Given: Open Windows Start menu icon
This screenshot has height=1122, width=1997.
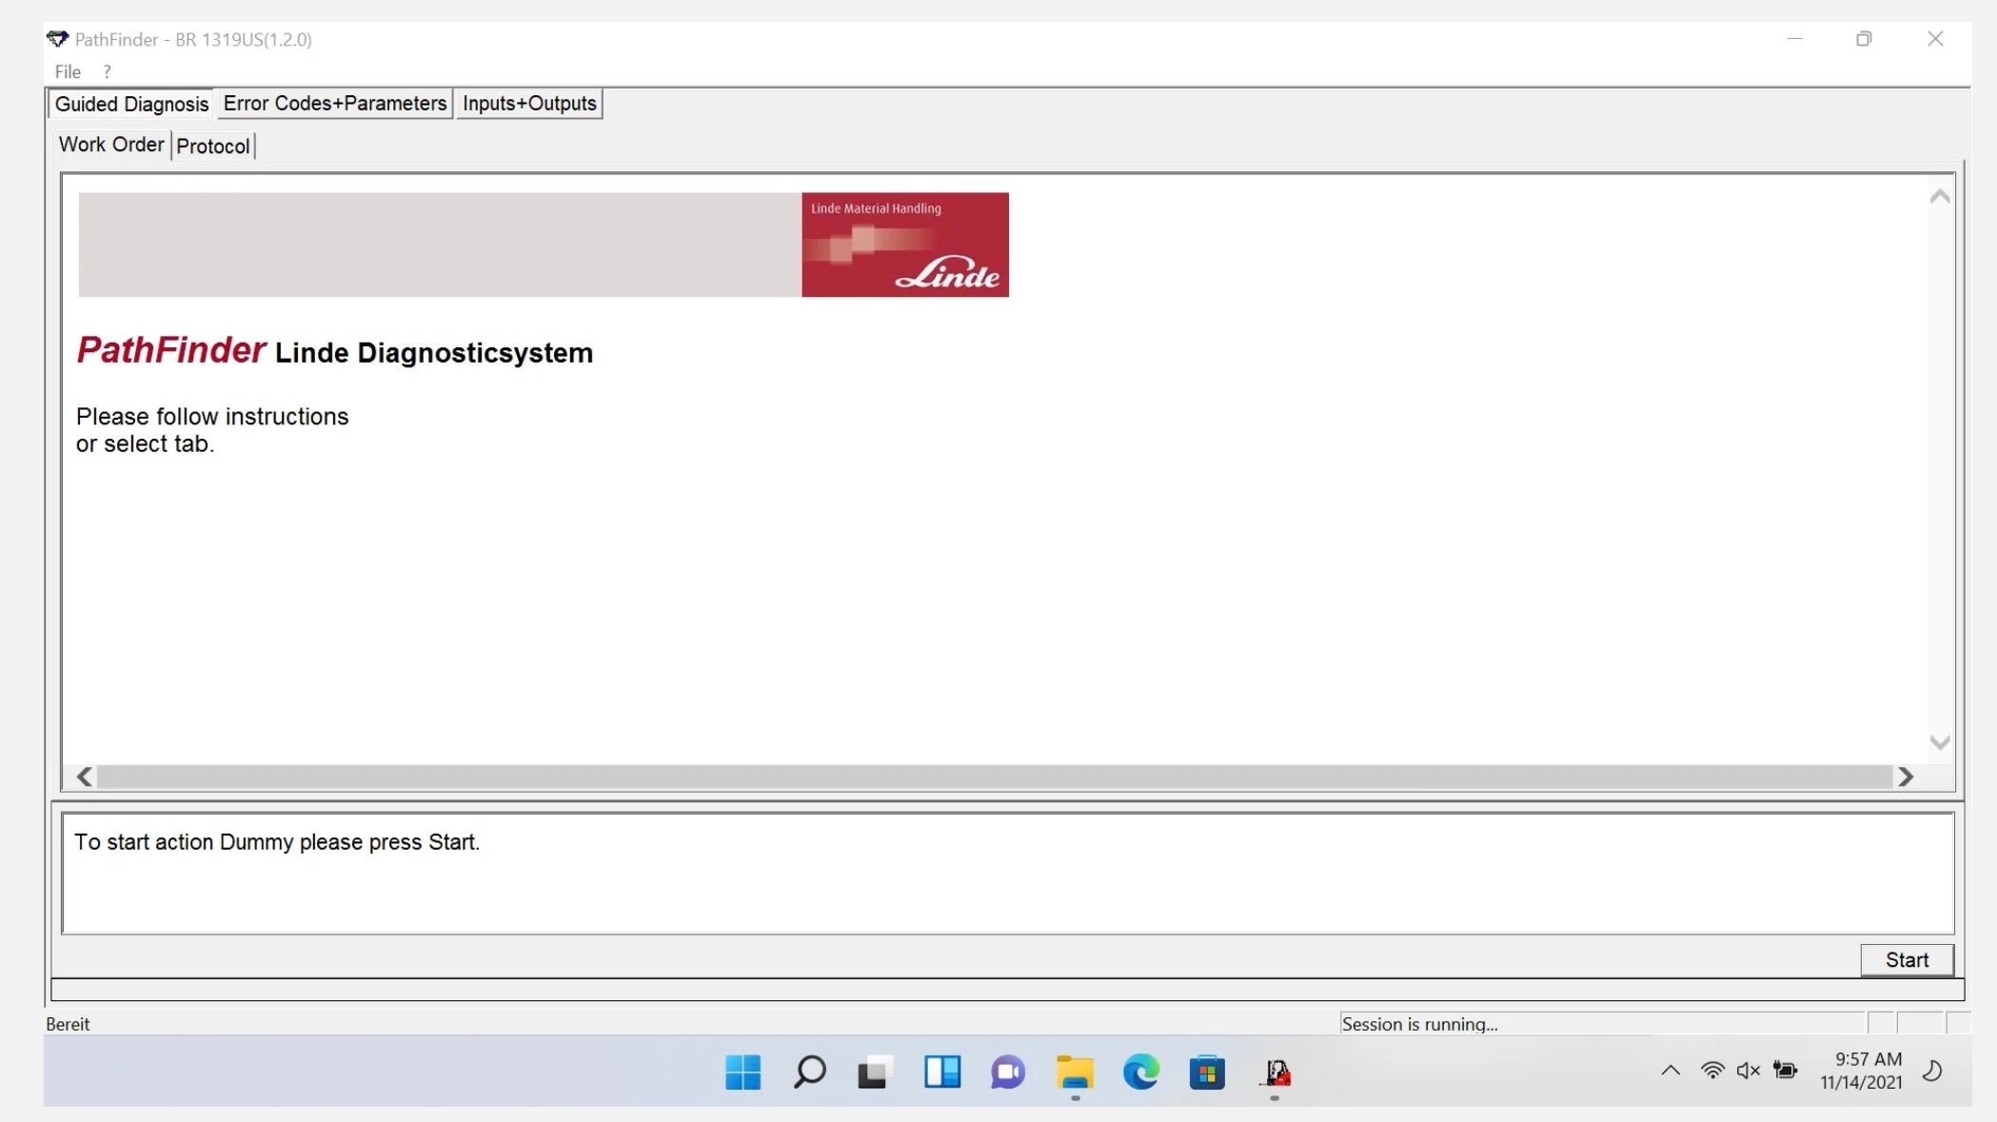Looking at the screenshot, I should pos(742,1073).
